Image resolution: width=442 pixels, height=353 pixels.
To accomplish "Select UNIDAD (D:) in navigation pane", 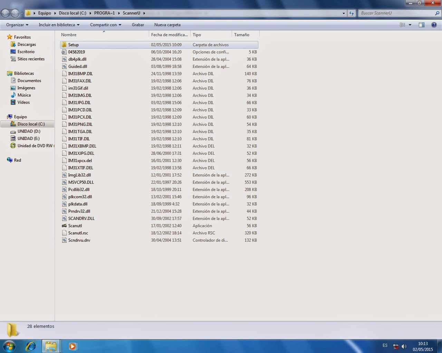I will coord(29,131).
